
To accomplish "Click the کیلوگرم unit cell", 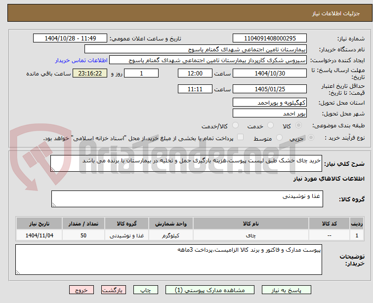I will (171, 235).
